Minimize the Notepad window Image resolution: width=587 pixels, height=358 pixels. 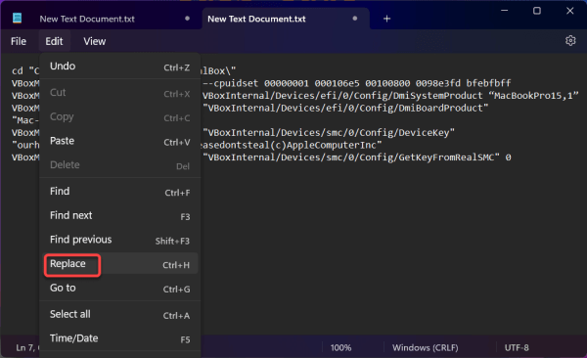504,11
